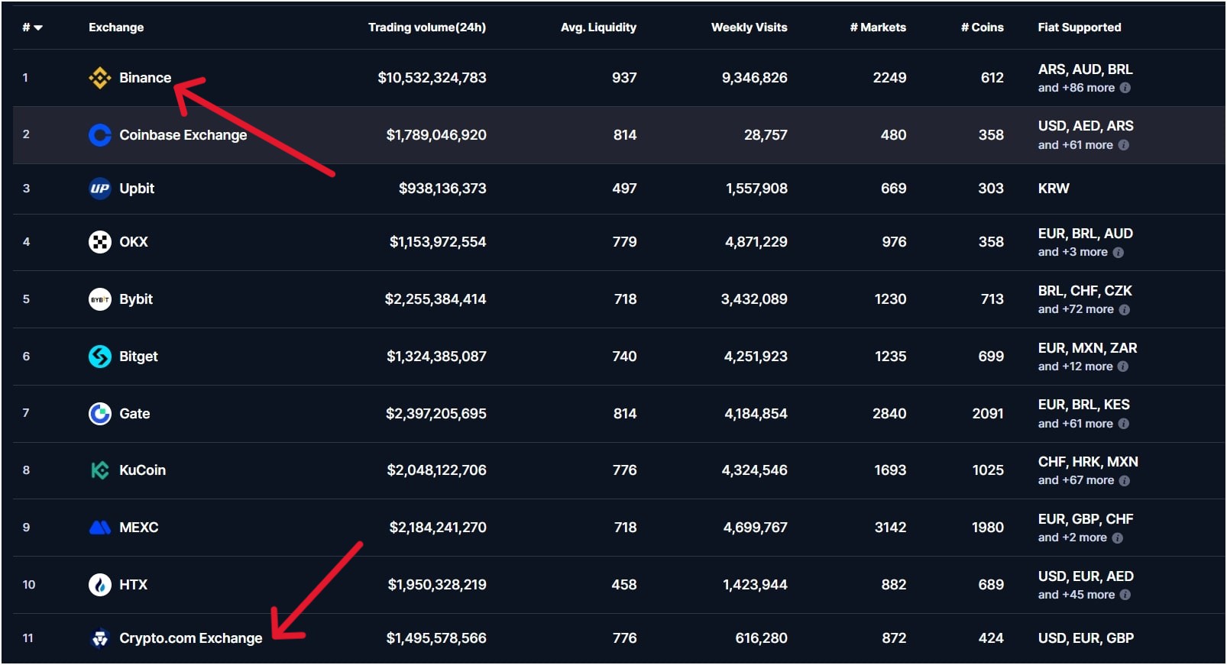Click the Upbit logo icon
This screenshot has height=665, width=1227.
[x=100, y=189]
